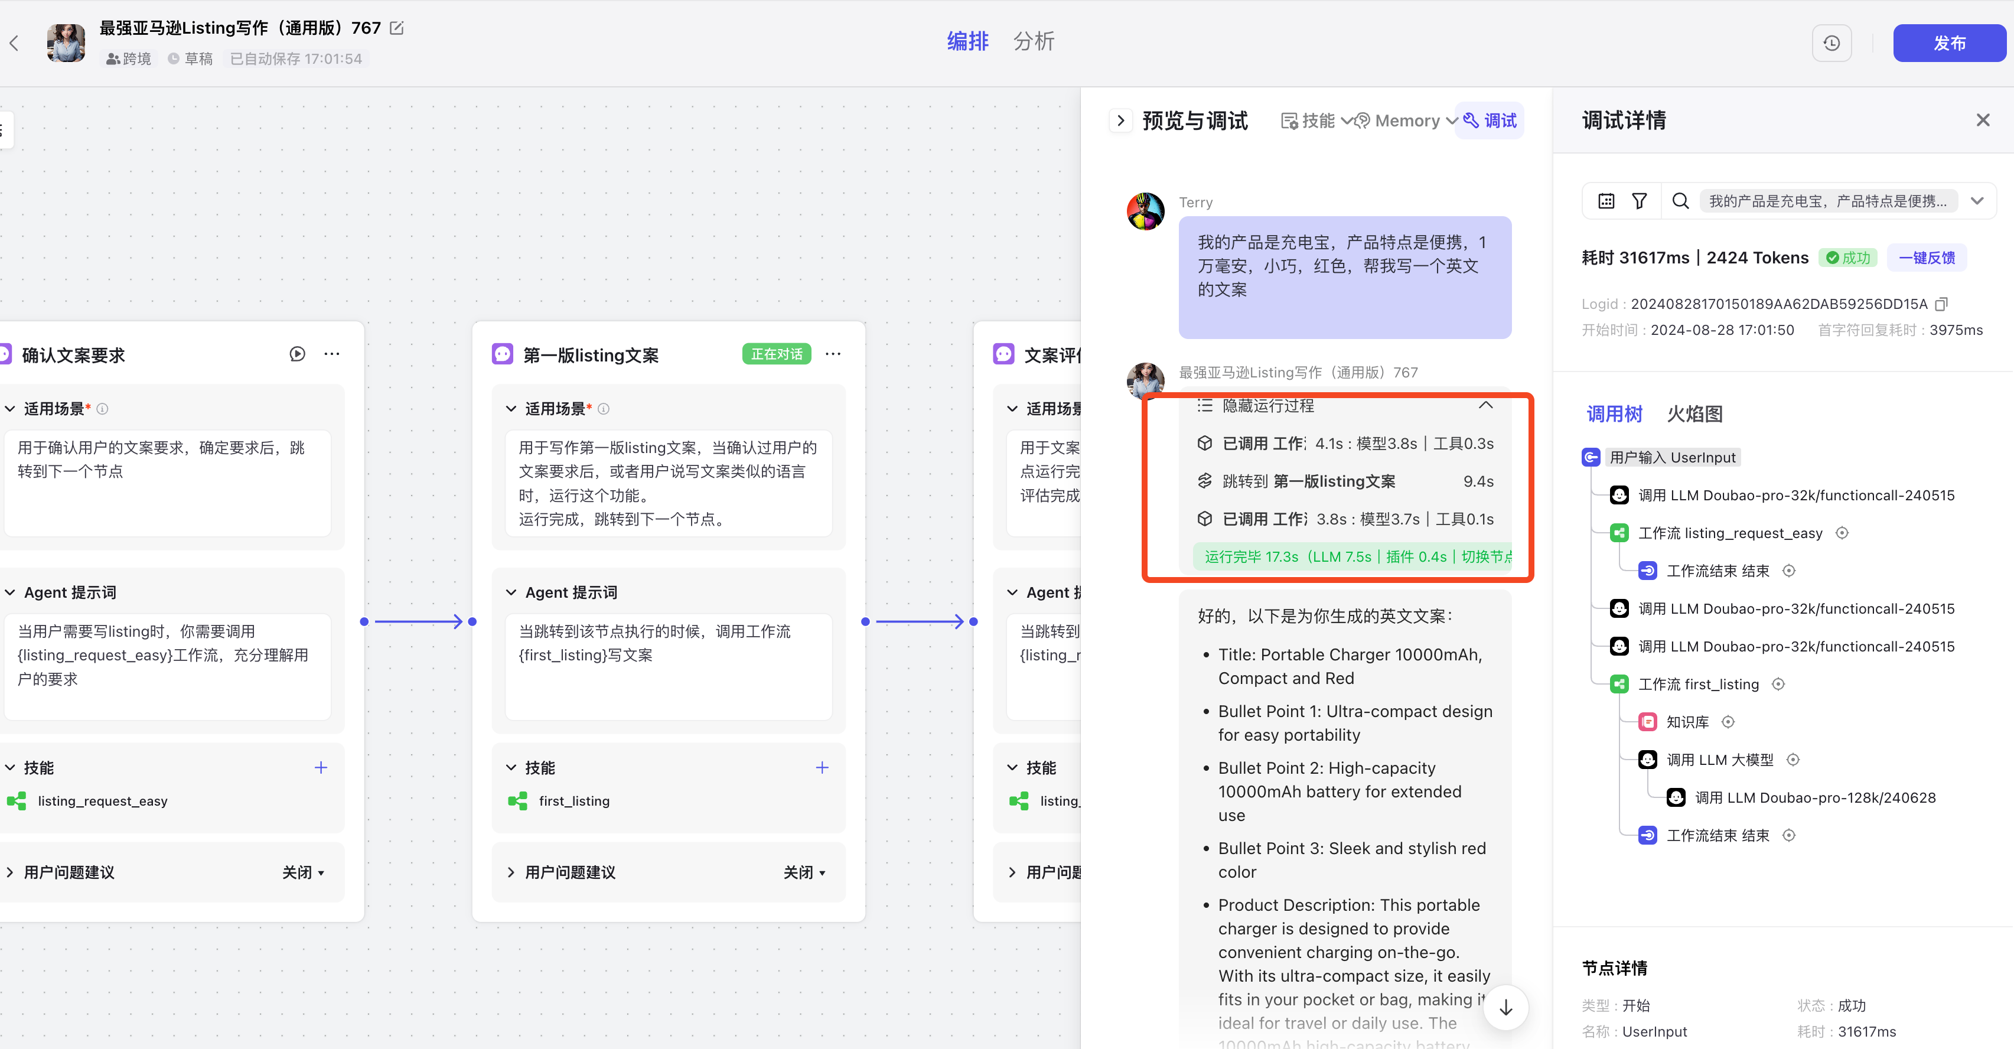Expand 用户问题建议 in 确认文案要求 node
Viewport: 2014px width, 1049px height.
click(x=10, y=872)
